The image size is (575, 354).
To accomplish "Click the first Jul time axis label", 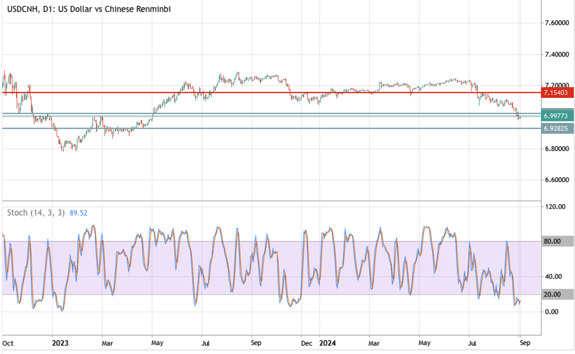I will (x=205, y=343).
